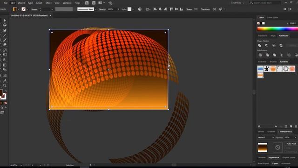Open the Object menu

(x=21, y=3)
